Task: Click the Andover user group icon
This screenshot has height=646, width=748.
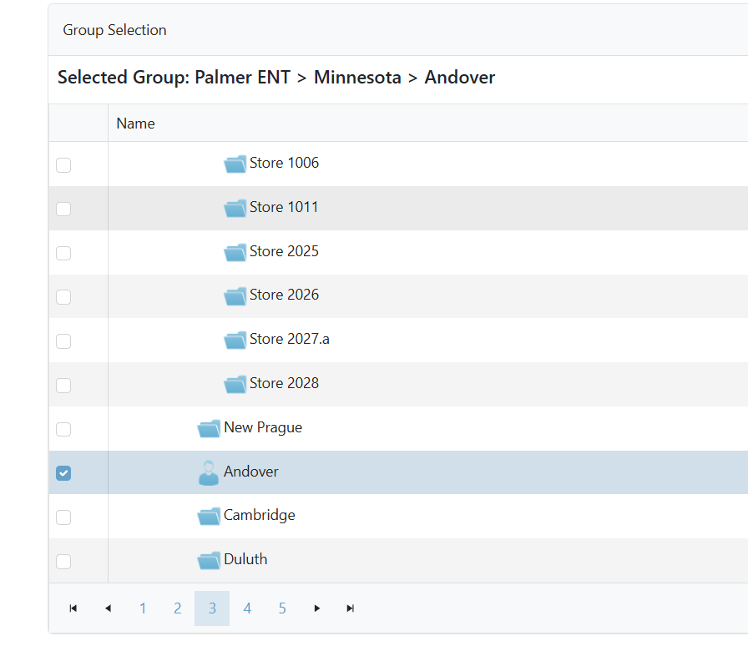Action: (209, 472)
